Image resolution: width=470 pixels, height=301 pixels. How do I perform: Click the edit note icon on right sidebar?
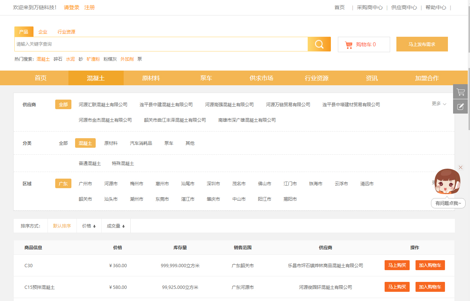click(x=460, y=107)
